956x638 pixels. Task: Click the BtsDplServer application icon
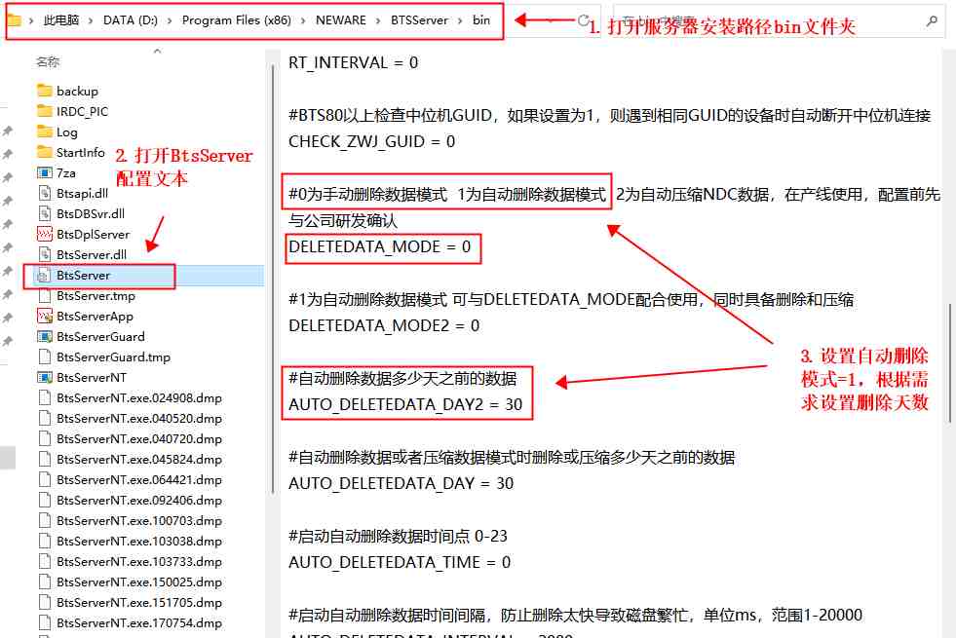(x=44, y=235)
